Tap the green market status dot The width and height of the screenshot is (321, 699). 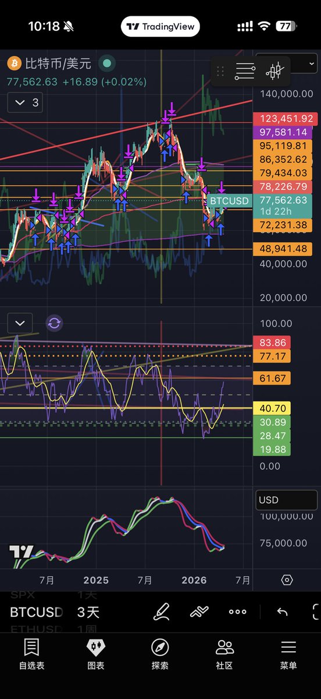(x=106, y=63)
